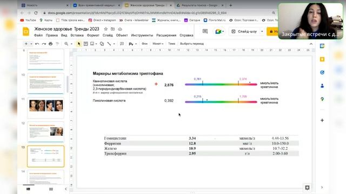Image resolution: width=346 pixels, height=194 pixels.
Task: Insert a shape from toolbar
Action: click(x=102, y=44)
